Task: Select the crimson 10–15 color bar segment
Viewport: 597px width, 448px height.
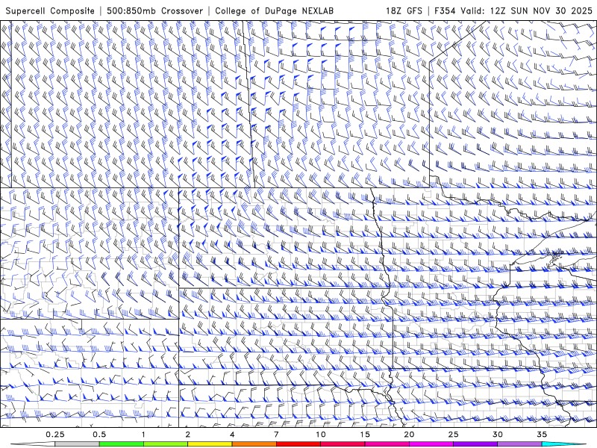Action: pos(343,444)
